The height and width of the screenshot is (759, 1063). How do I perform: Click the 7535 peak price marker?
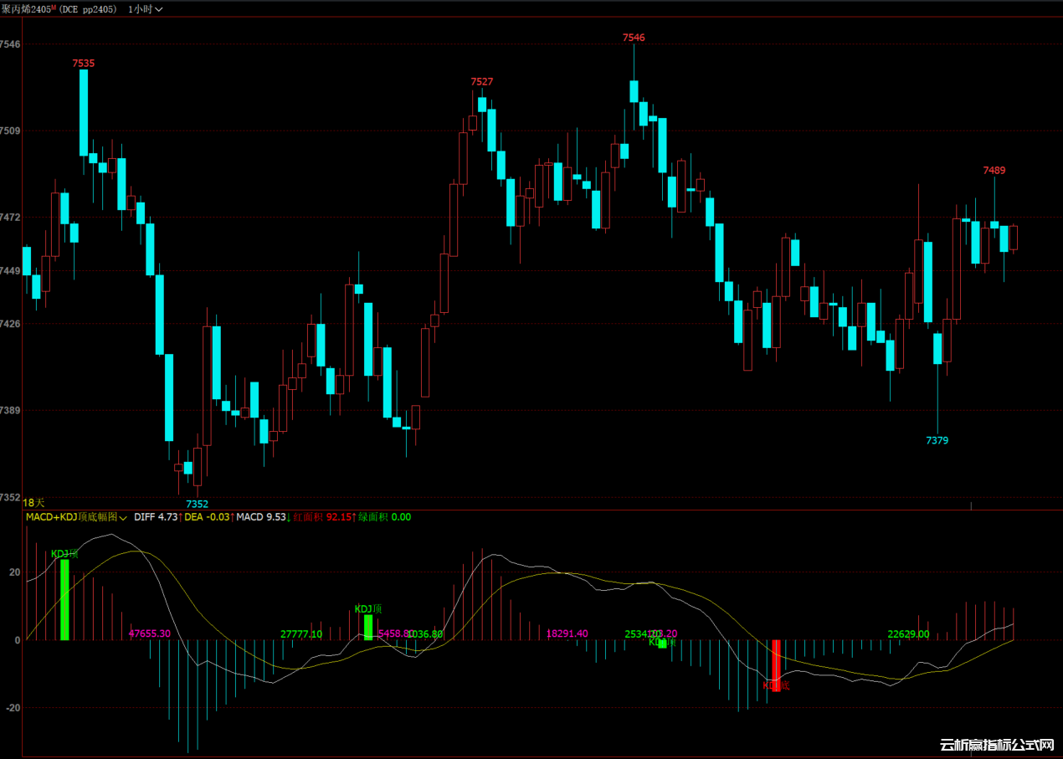pyautogui.click(x=84, y=63)
